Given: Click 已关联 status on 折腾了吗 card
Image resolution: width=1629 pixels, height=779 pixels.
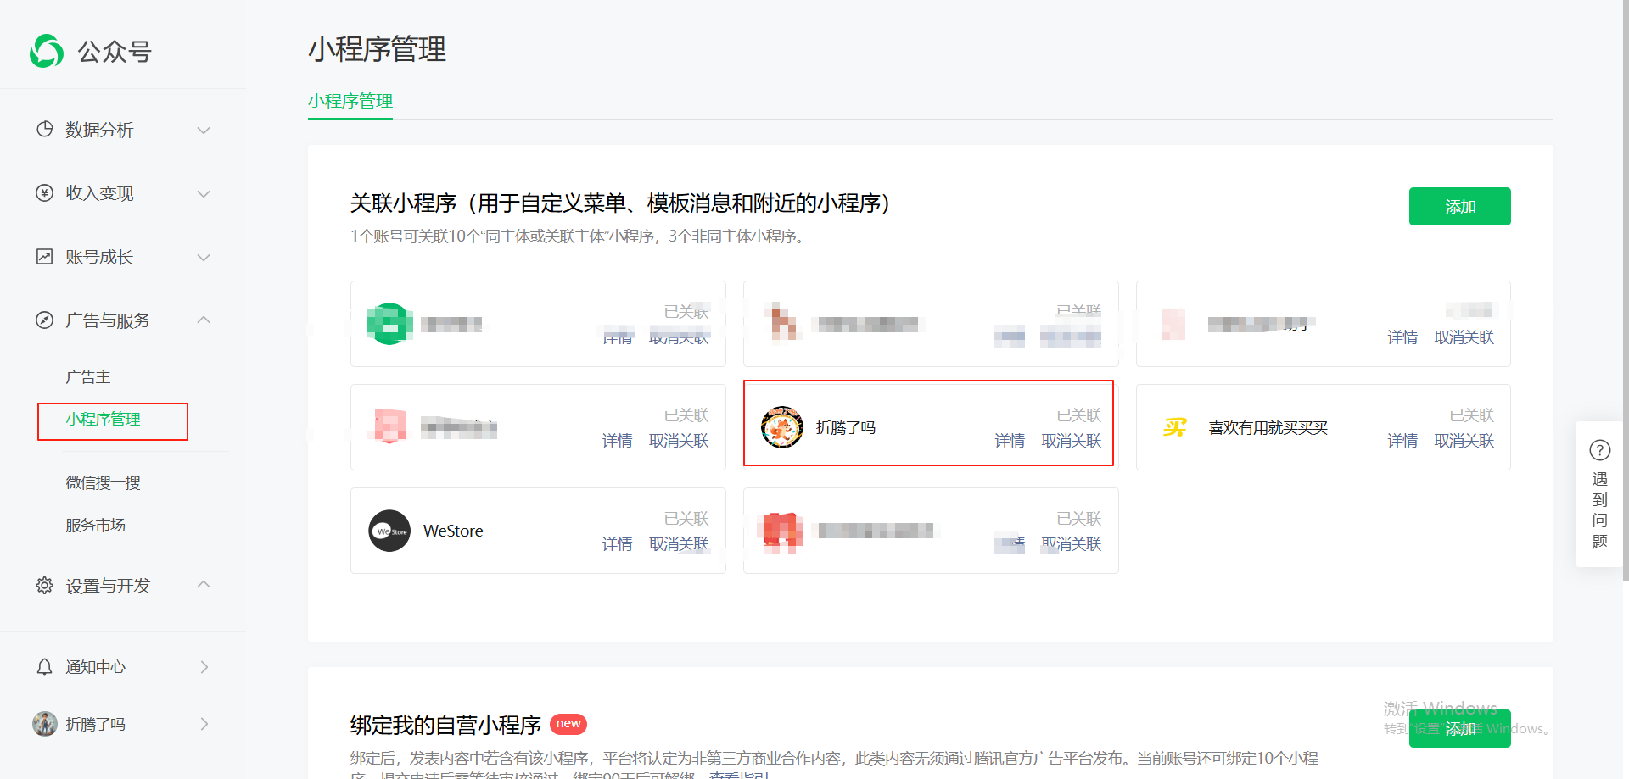Looking at the screenshot, I should (1079, 415).
